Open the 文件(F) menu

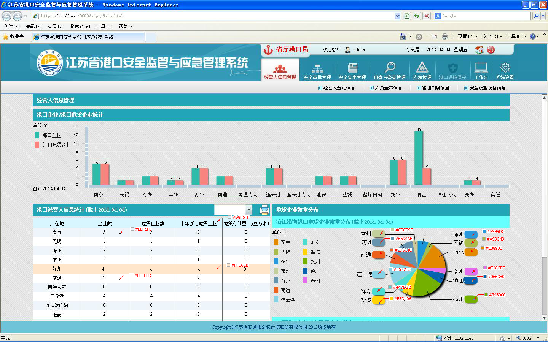coord(11,27)
